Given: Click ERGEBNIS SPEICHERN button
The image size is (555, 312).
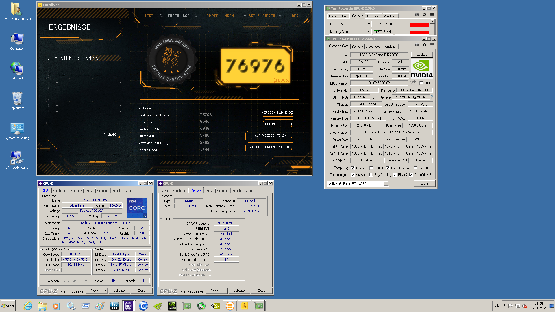Looking at the screenshot, I should pyautogui.click(x=278, y=124).
